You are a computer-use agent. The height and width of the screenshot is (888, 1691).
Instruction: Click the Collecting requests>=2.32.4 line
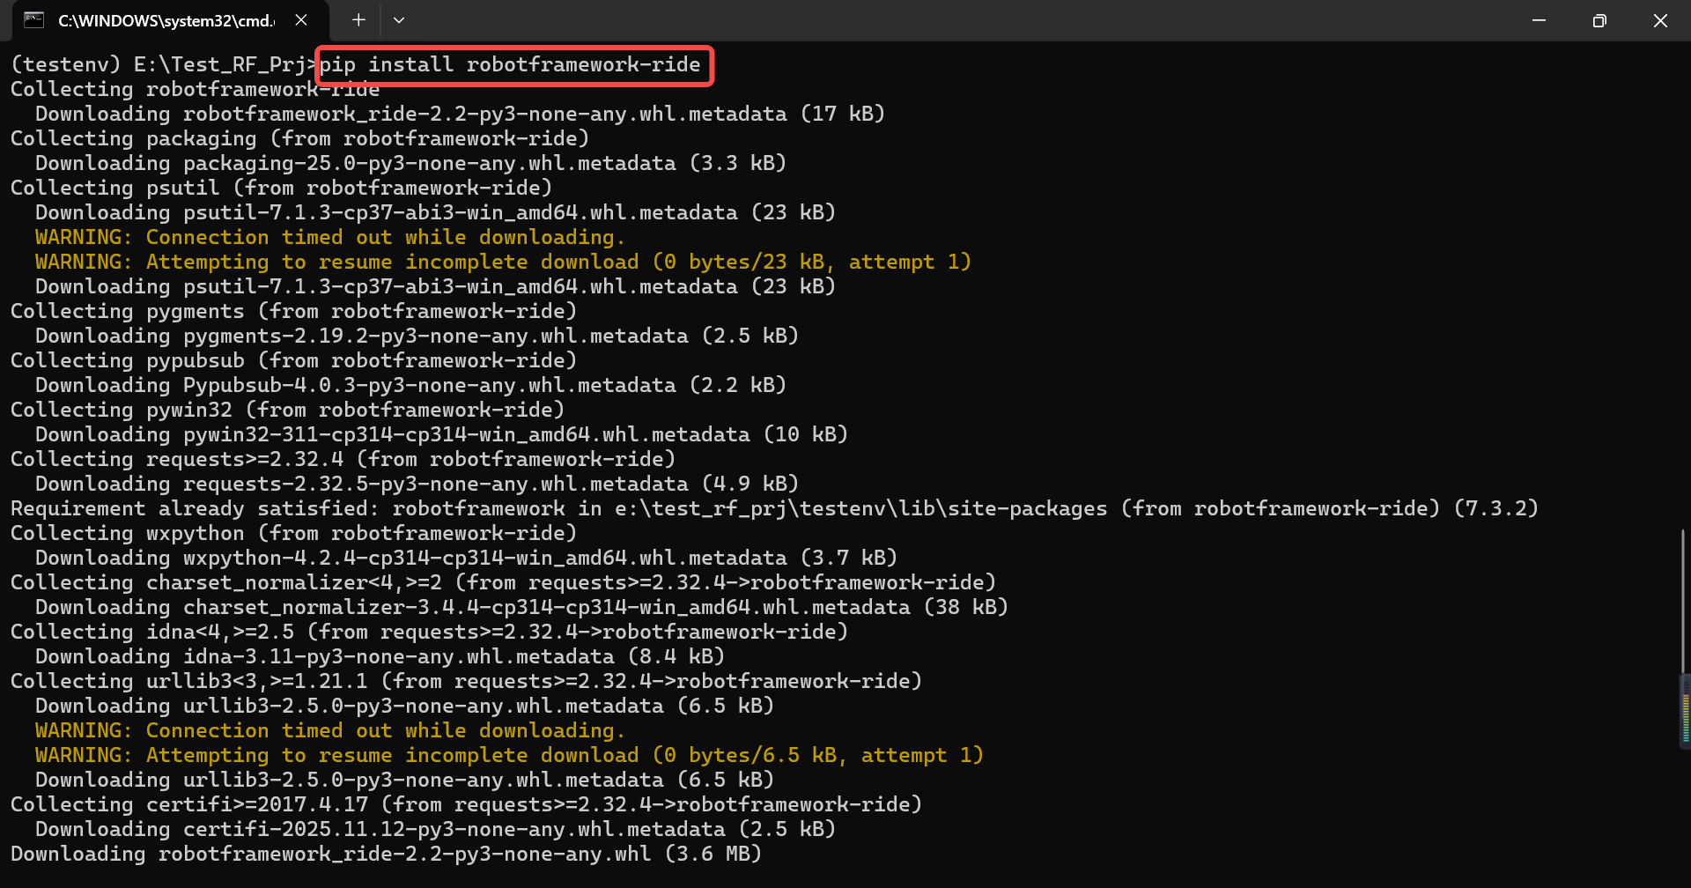click(x=343, y=459)
